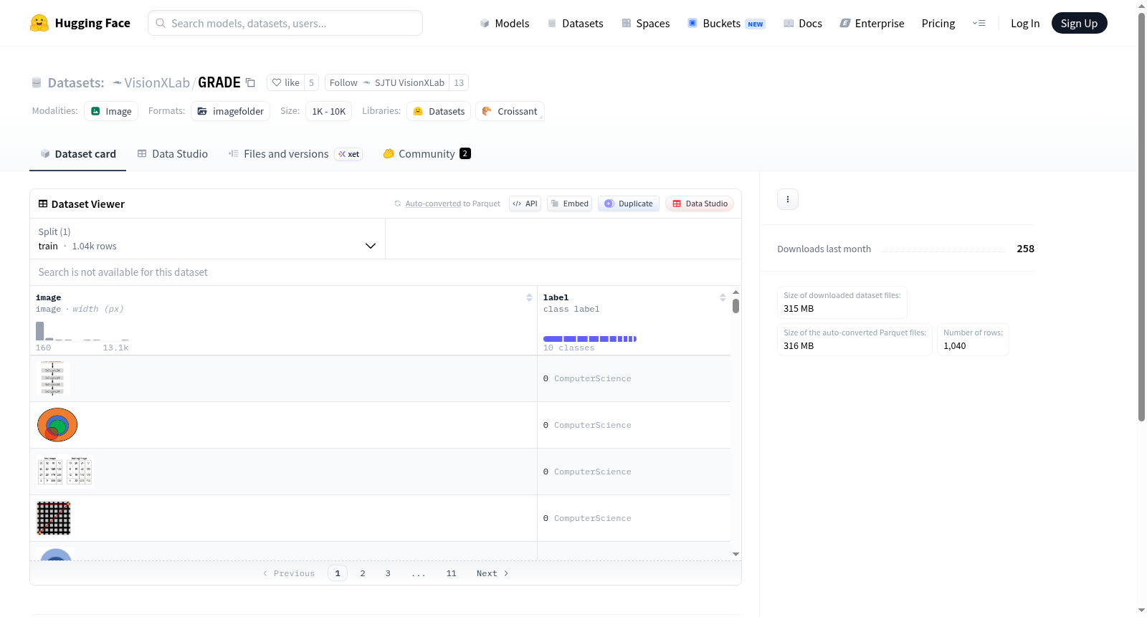The height and width of the screenshot is (617, 1147).
Task: Open the Pricing page
Action: point(938,24)
